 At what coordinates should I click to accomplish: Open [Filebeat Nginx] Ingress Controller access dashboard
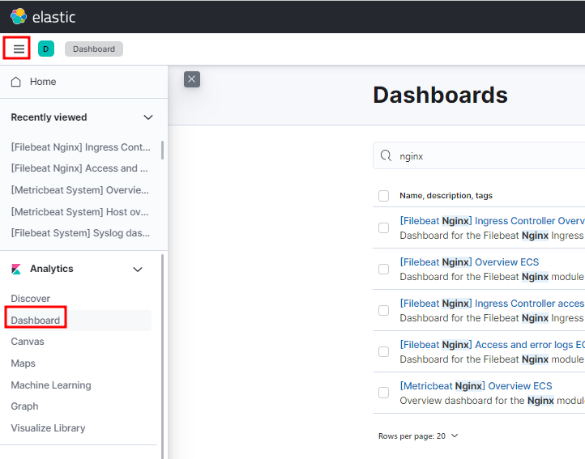tap(492, 304)
